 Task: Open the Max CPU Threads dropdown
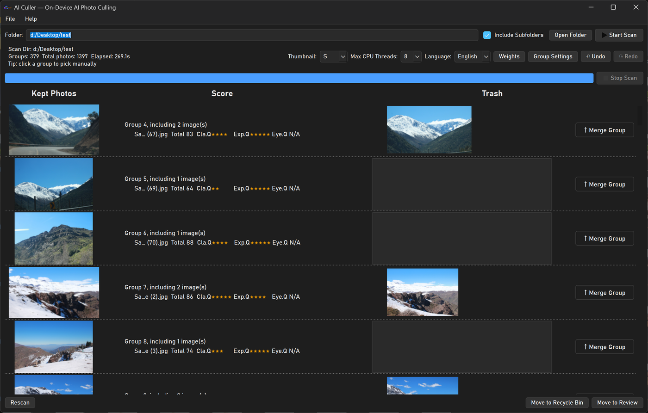tap(411, 56)
